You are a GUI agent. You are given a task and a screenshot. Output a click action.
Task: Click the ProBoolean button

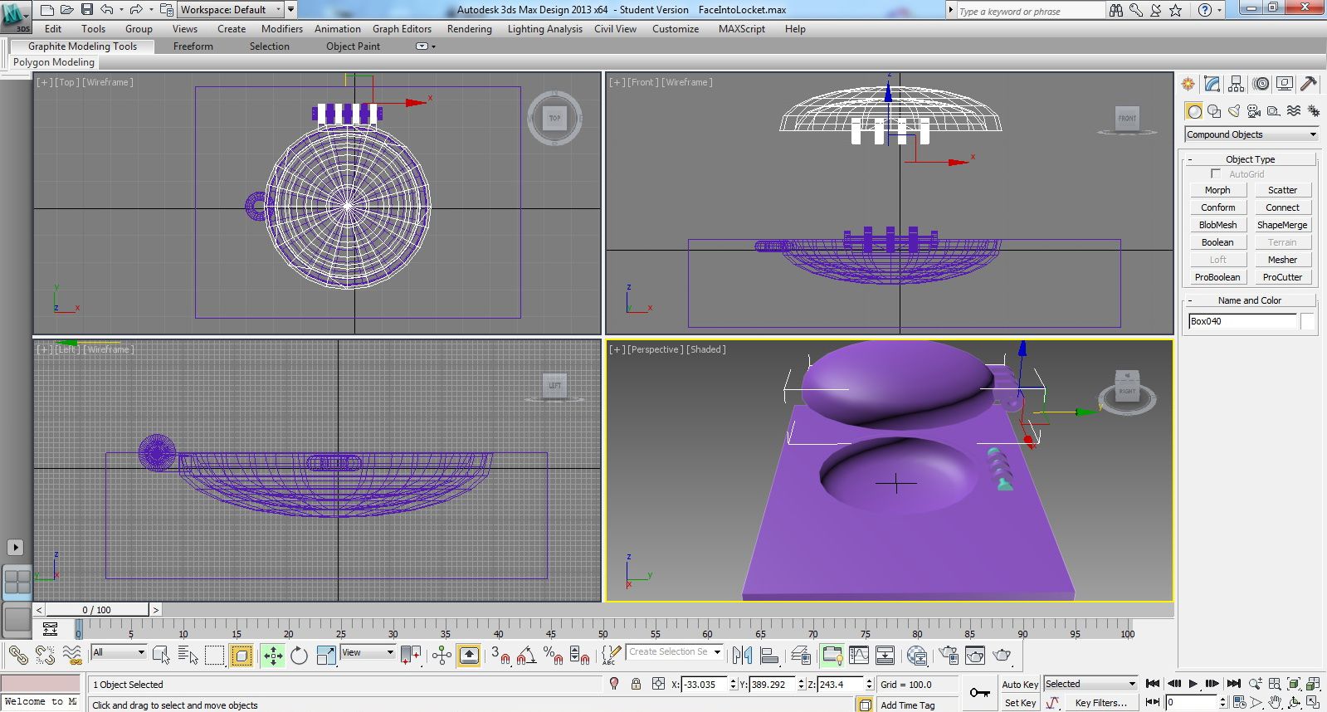click(x=1217, y=277)
